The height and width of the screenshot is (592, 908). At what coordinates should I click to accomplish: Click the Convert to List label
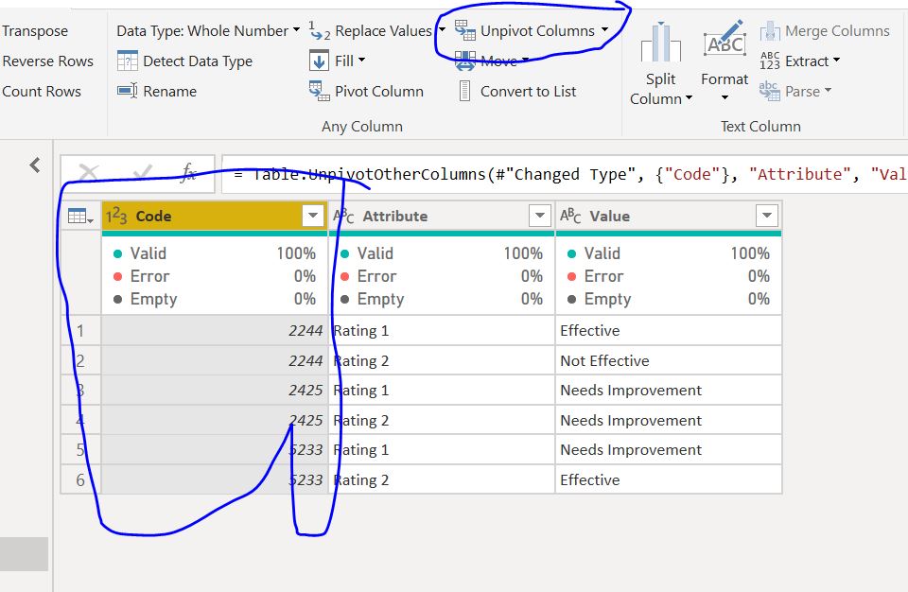point(528,91)
